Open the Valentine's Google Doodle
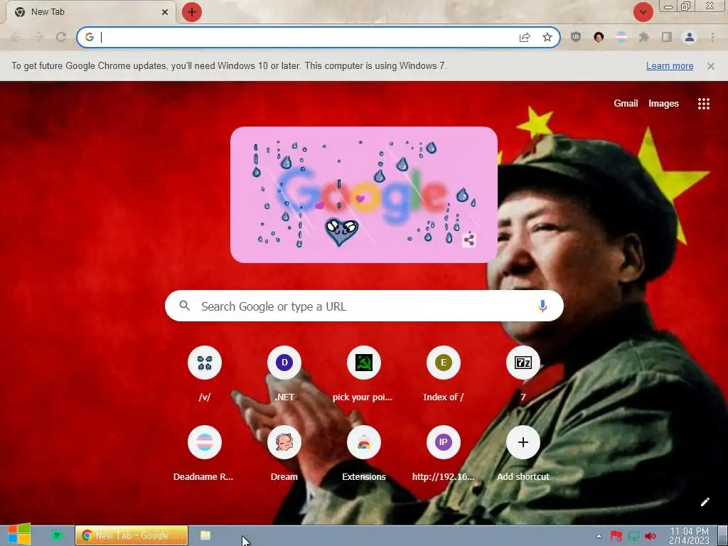The width and height of the screenshot is (728, 546). tap(363, 195)
